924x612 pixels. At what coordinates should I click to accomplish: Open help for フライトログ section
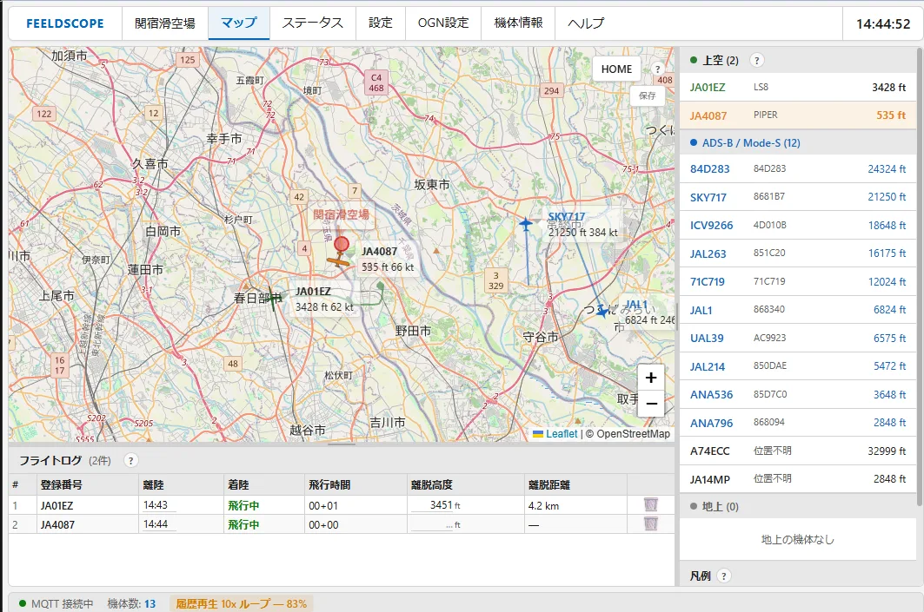click(131, 460)
